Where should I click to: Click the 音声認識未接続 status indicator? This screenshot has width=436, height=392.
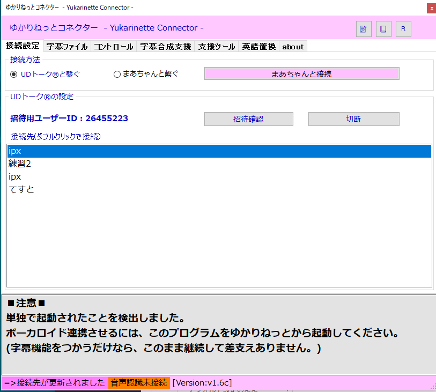pos(139,383)
